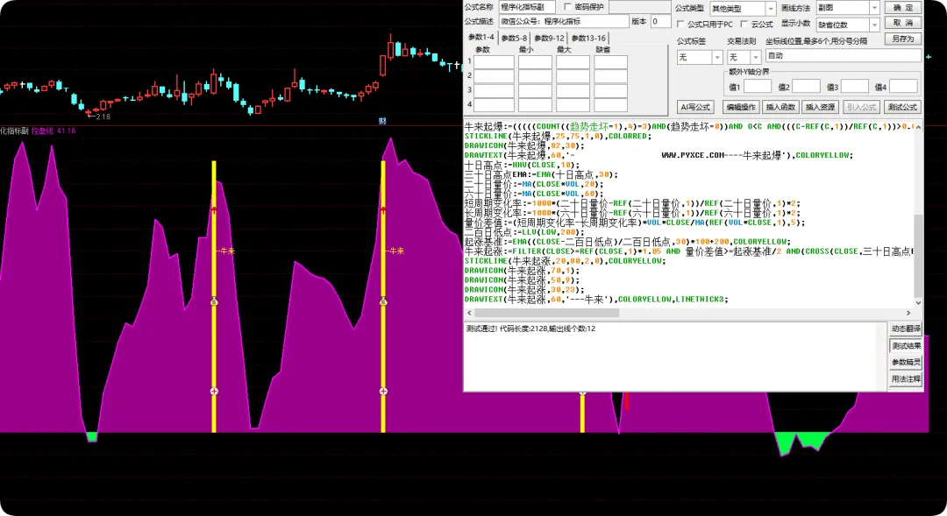947x516 pixels.
Task: Open the 公式类型 dropdown
Action: click(x=770, y=9)
